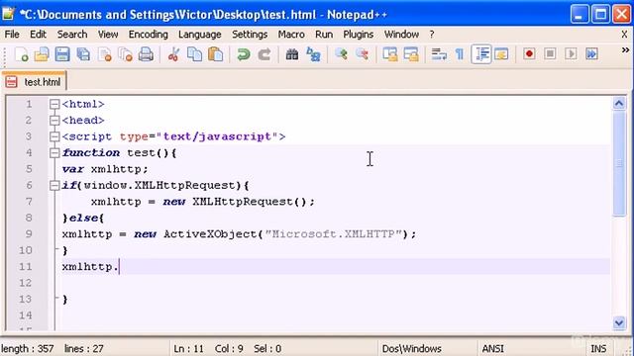Click the word function on line 4
Image resolution: width=634 pixels, height=356 pixels.
click(91, 153)
